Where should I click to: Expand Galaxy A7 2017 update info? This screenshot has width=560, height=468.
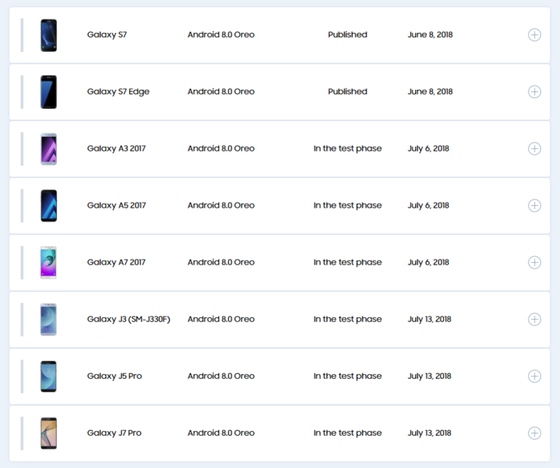pos(534,262)
